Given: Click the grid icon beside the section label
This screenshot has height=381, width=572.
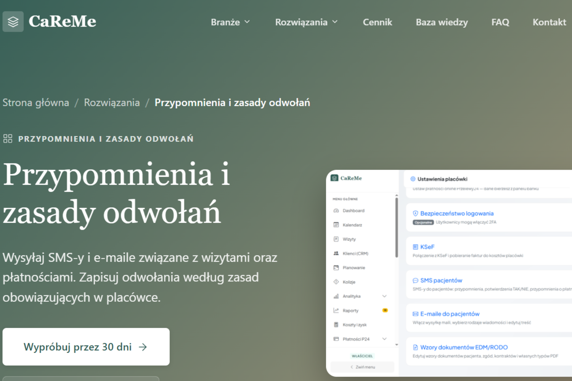Looking at the screenshot, I should (8, 138).
